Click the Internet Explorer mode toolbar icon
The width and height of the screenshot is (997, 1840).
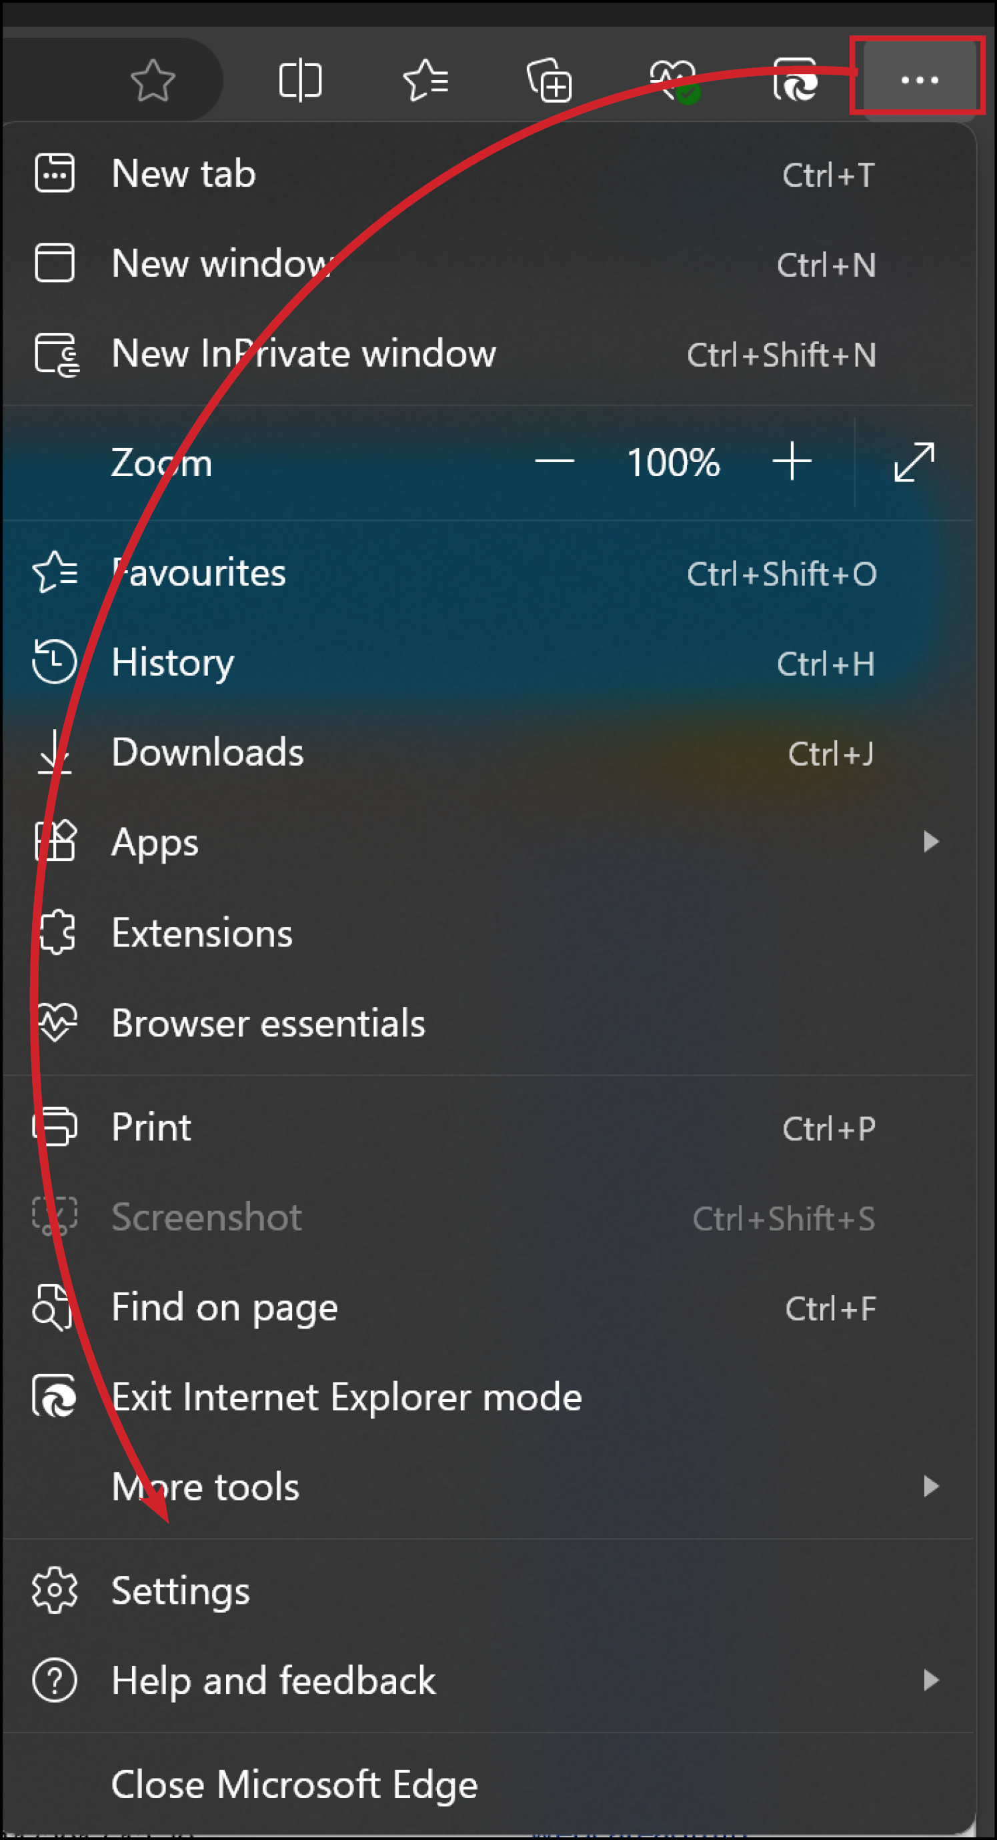pos(798,80)
